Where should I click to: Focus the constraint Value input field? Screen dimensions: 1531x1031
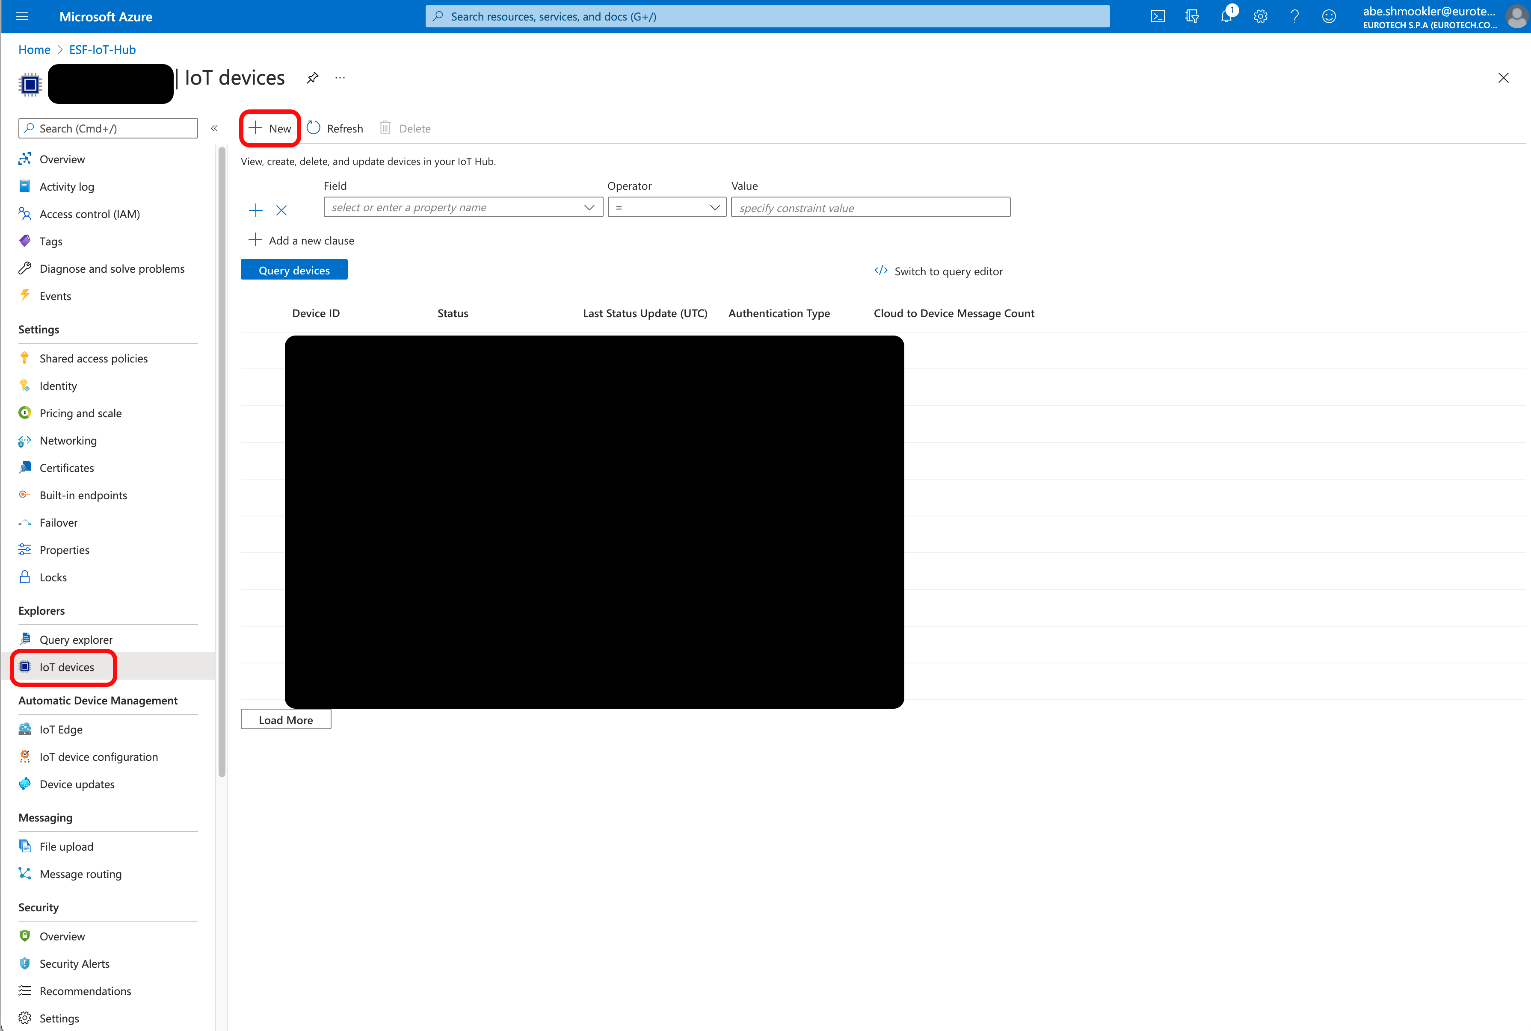(871, 207)
